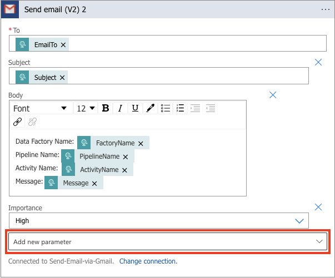Image resolution: width=335 pixels, height=278 pixels.
Task: Remove the Importance parameter using X
Action: pos(318,207)
